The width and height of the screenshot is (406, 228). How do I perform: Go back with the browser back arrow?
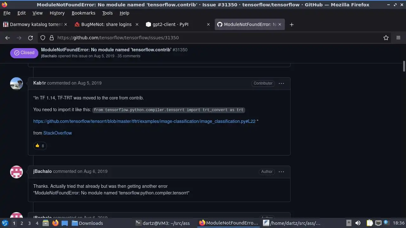click(x=8, y=38)
